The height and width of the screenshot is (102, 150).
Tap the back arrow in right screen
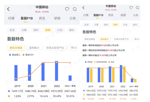(x=83, y=8)
